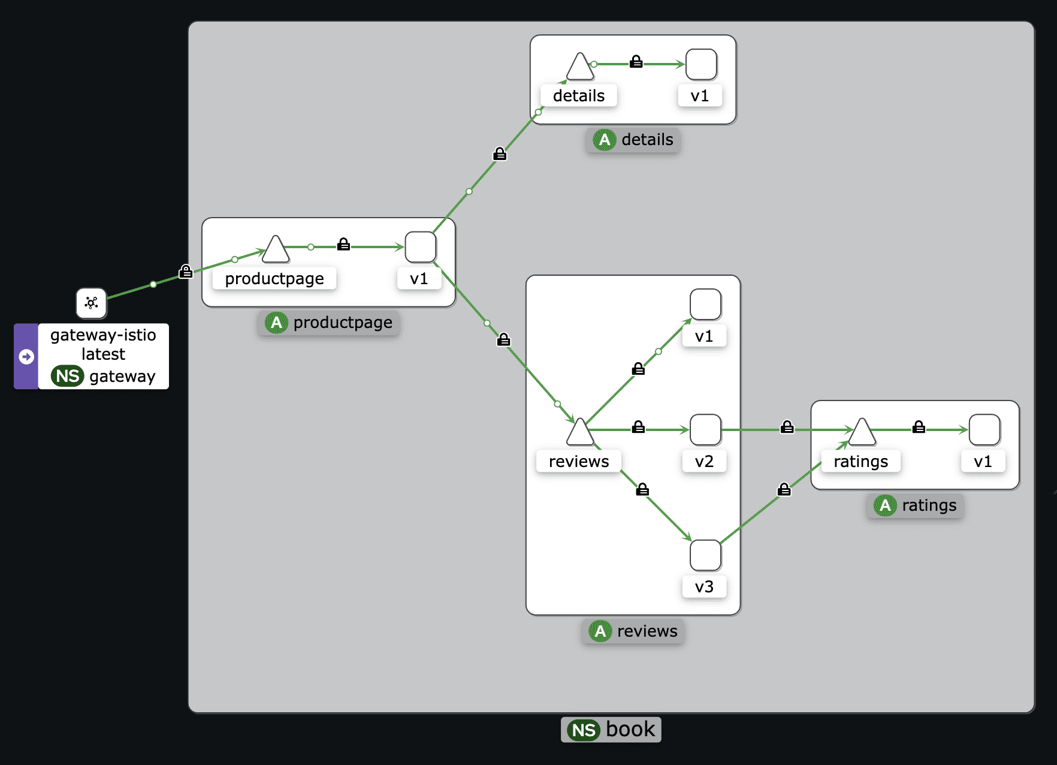Select the ratings service triangle node
The image size is (1057, 765).
coord(862,432)
